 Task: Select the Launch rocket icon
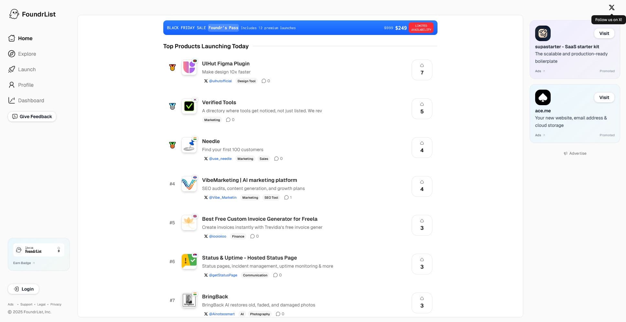click(12, 69)
